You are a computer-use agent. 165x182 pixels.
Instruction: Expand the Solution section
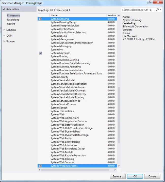(x=4, y=30)
